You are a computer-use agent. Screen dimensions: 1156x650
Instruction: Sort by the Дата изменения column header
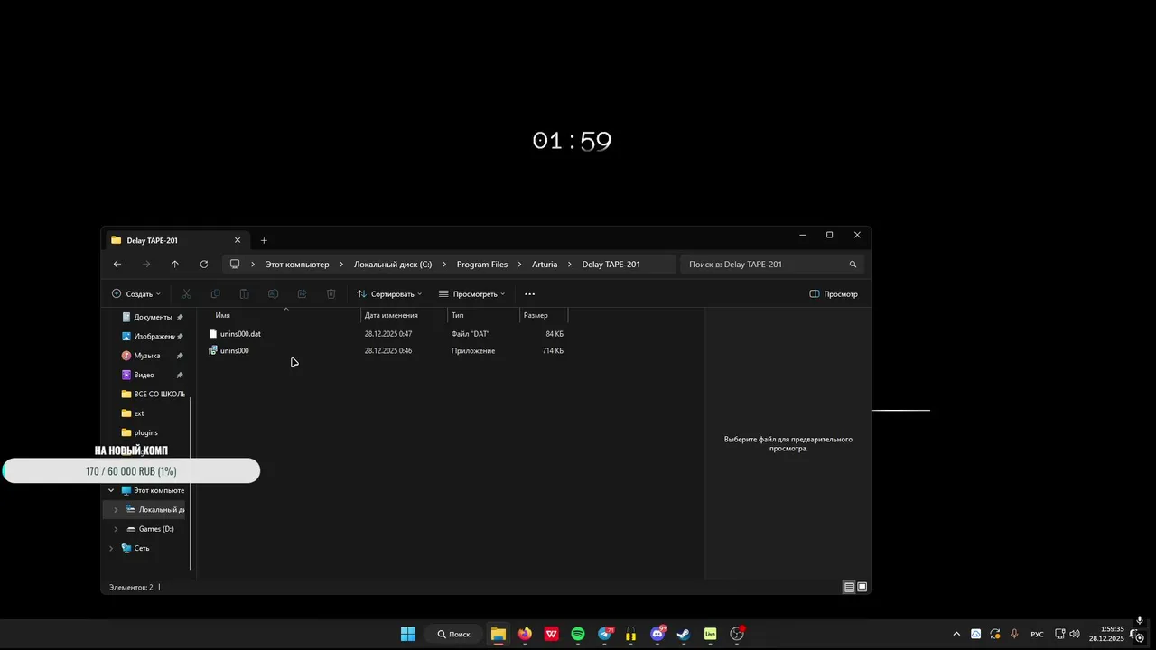[405, 315]
